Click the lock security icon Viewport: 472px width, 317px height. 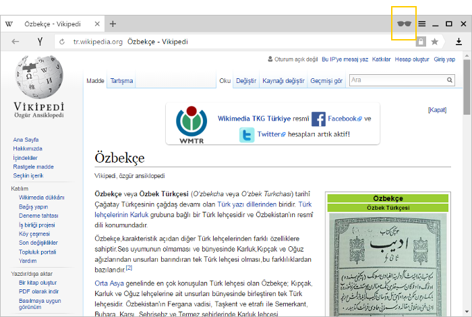click(x=421, y=42)
